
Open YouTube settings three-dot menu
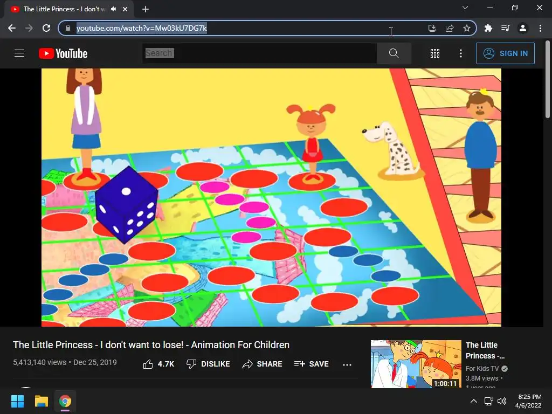tap(461, 53)
